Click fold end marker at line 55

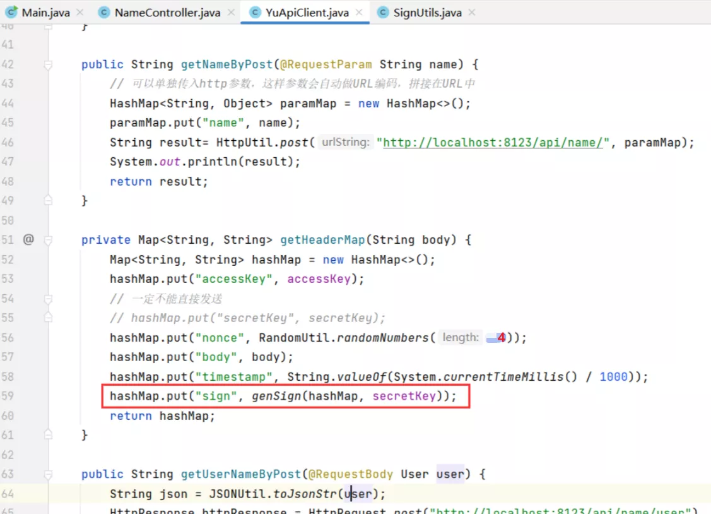tap(48, 318)
